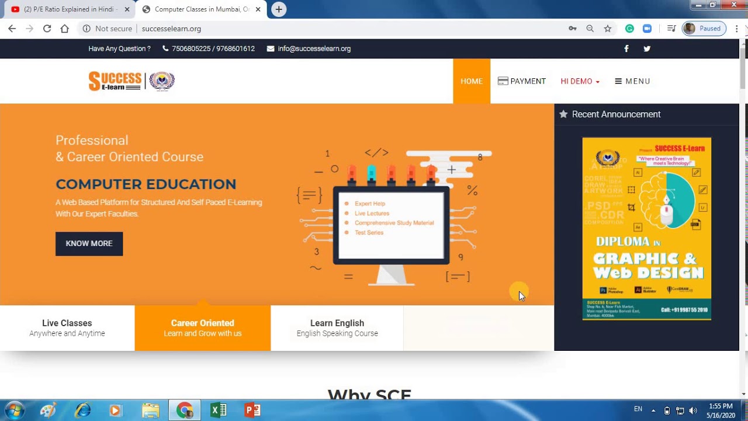The height and width of the screenshot is (421, 748).
Task: Select the Learn English tab
Action: 337,328
